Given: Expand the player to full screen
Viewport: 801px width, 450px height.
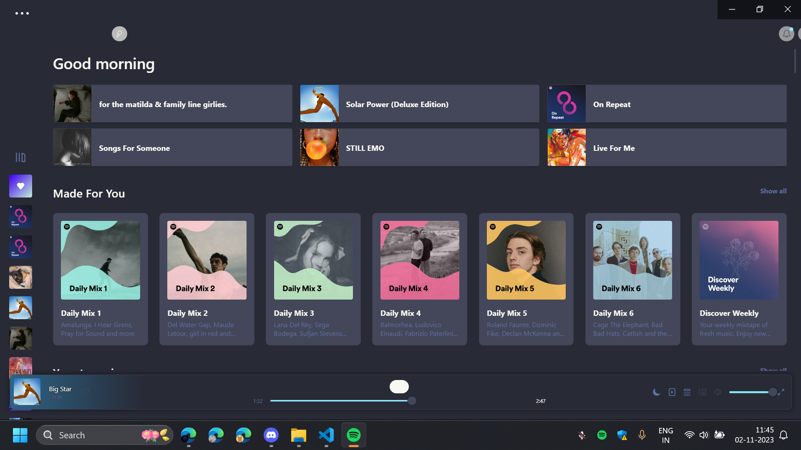Looking at the screenshot, I should coord(781,392).
